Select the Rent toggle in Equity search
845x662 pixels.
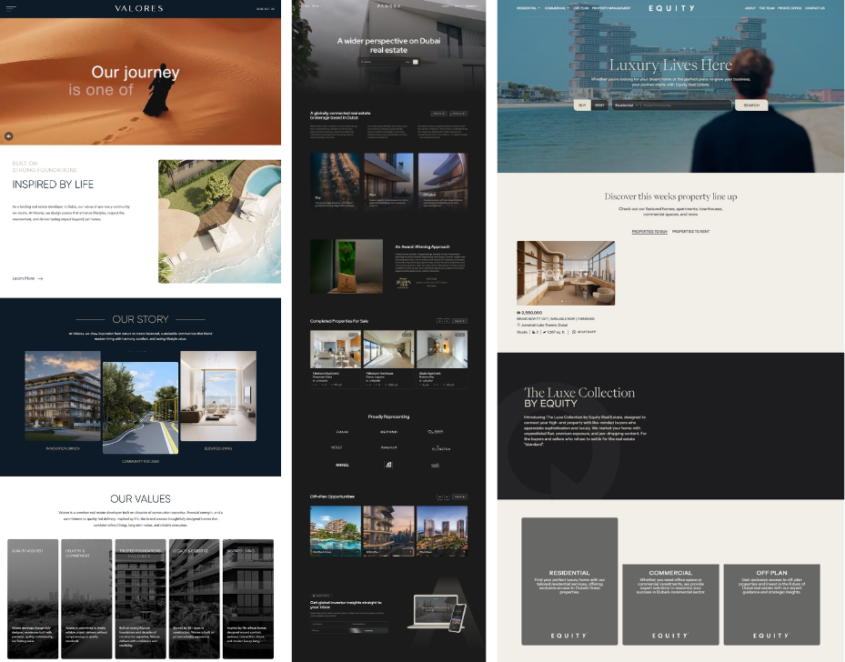(599, 105)
